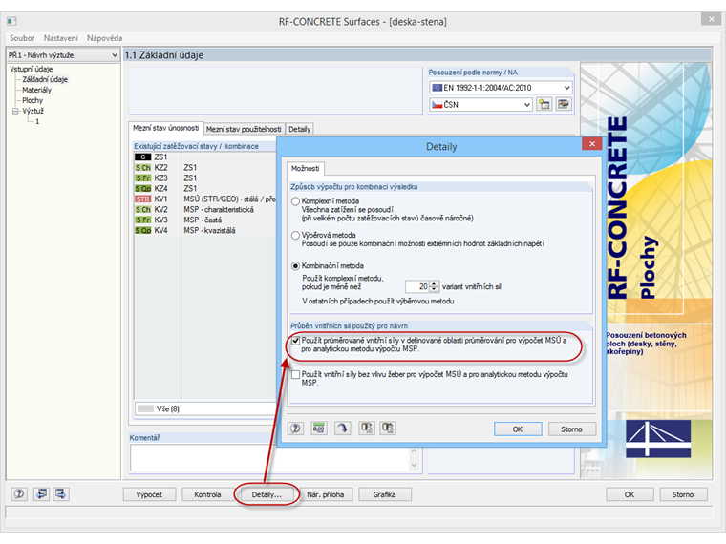Go to previous table with back arrow
Viewport: 726px width, 544px height.
(42, 494)
